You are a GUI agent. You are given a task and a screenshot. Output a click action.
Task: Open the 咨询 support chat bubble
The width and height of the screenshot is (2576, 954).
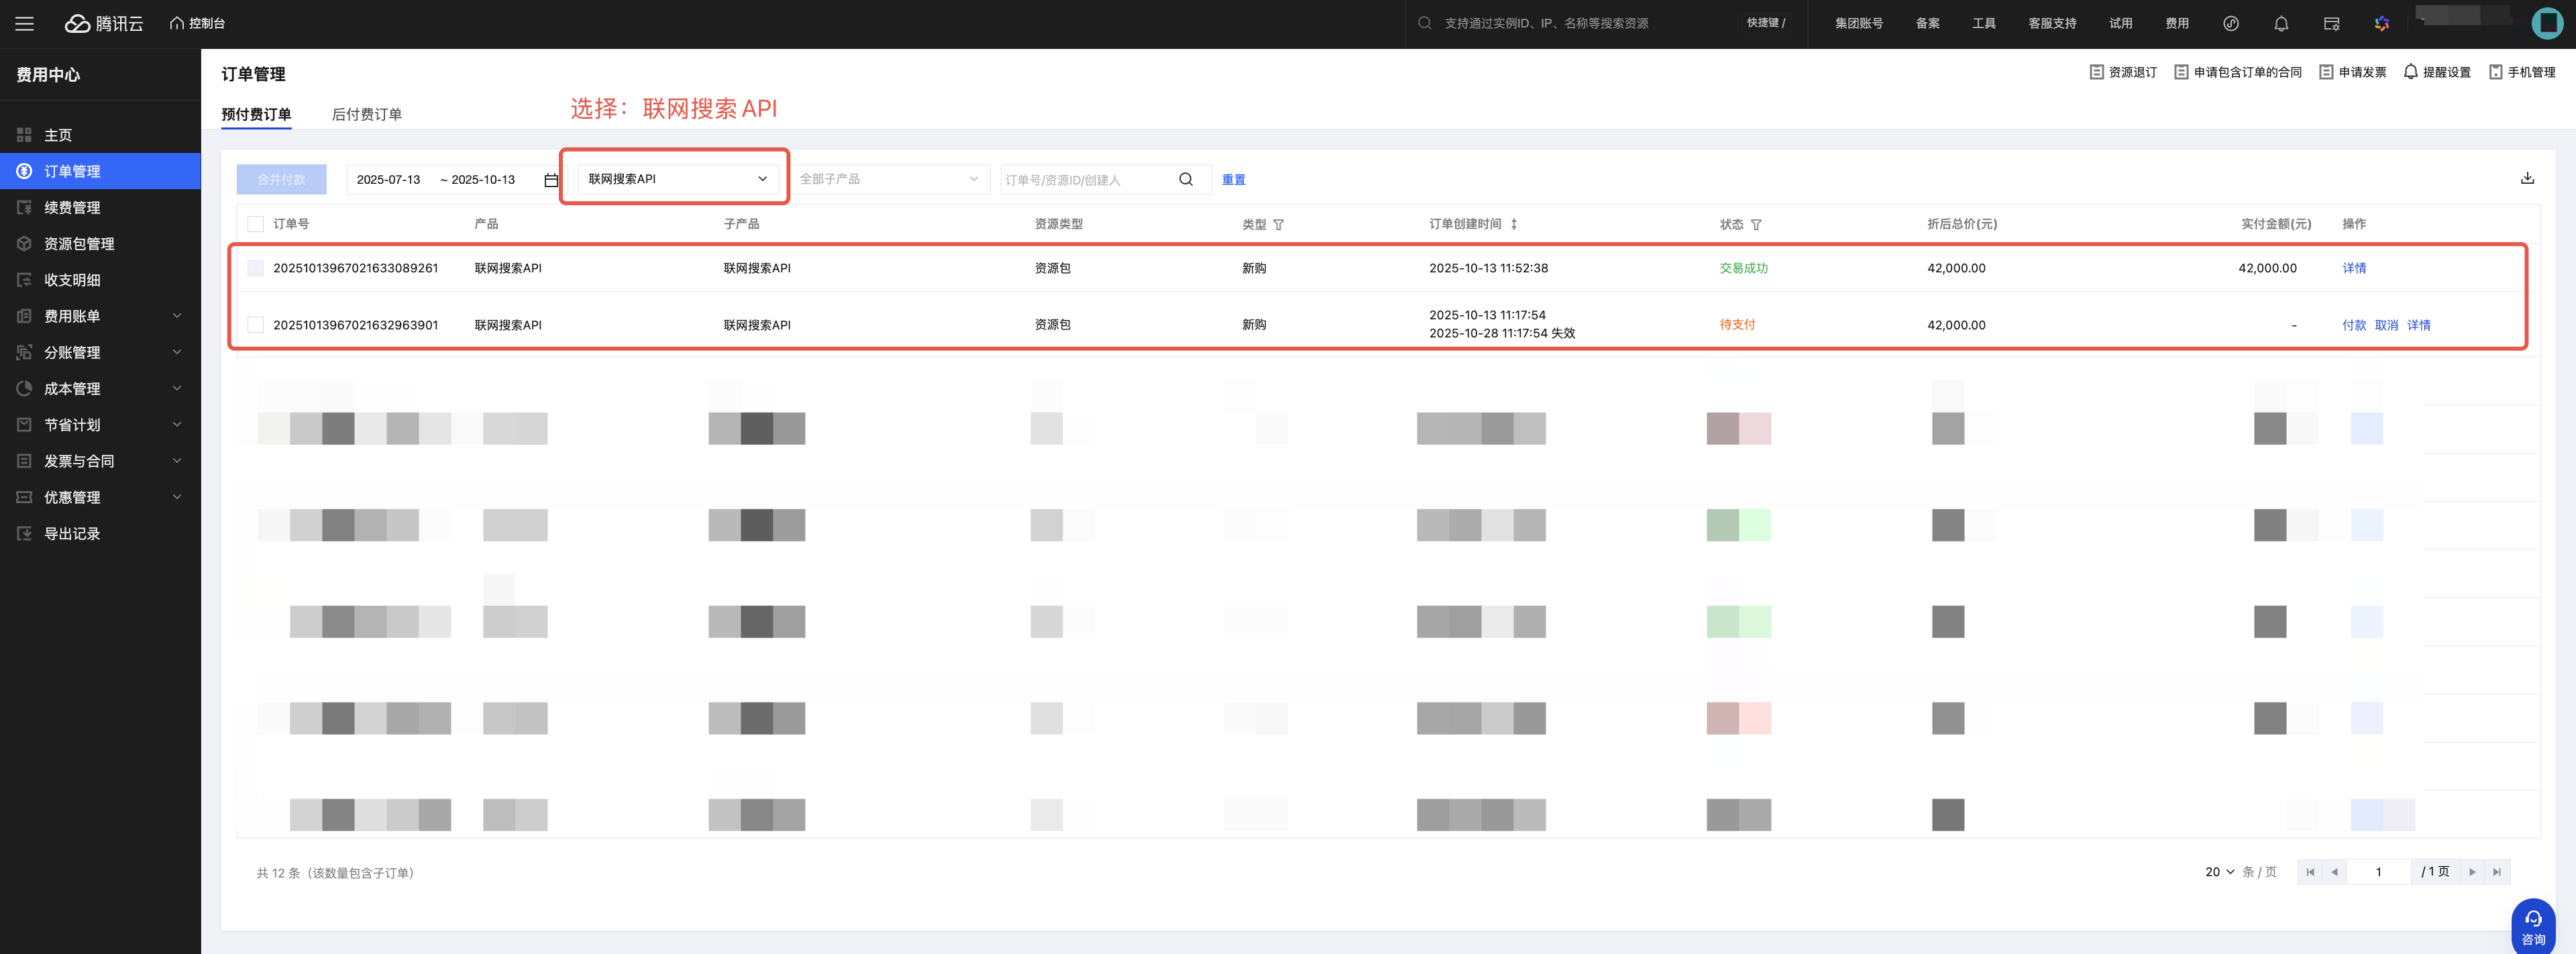click(2533, 926)
